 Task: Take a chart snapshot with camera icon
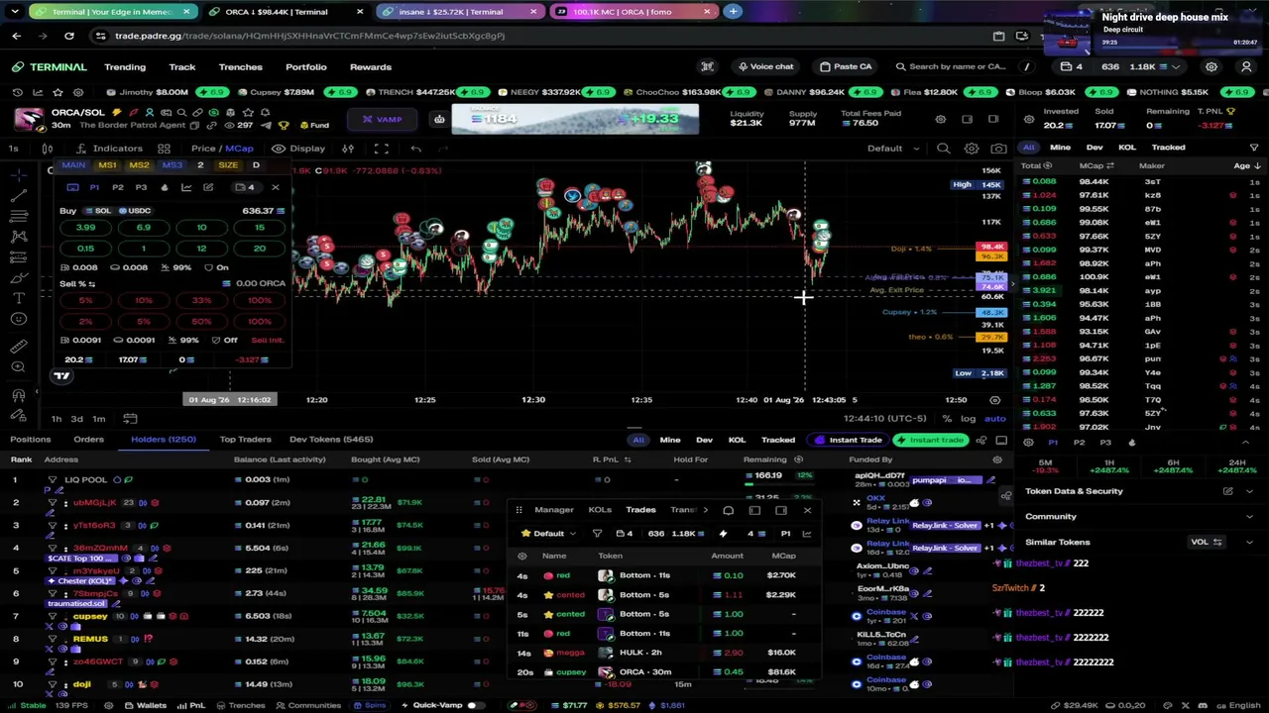tap(998, 149)
